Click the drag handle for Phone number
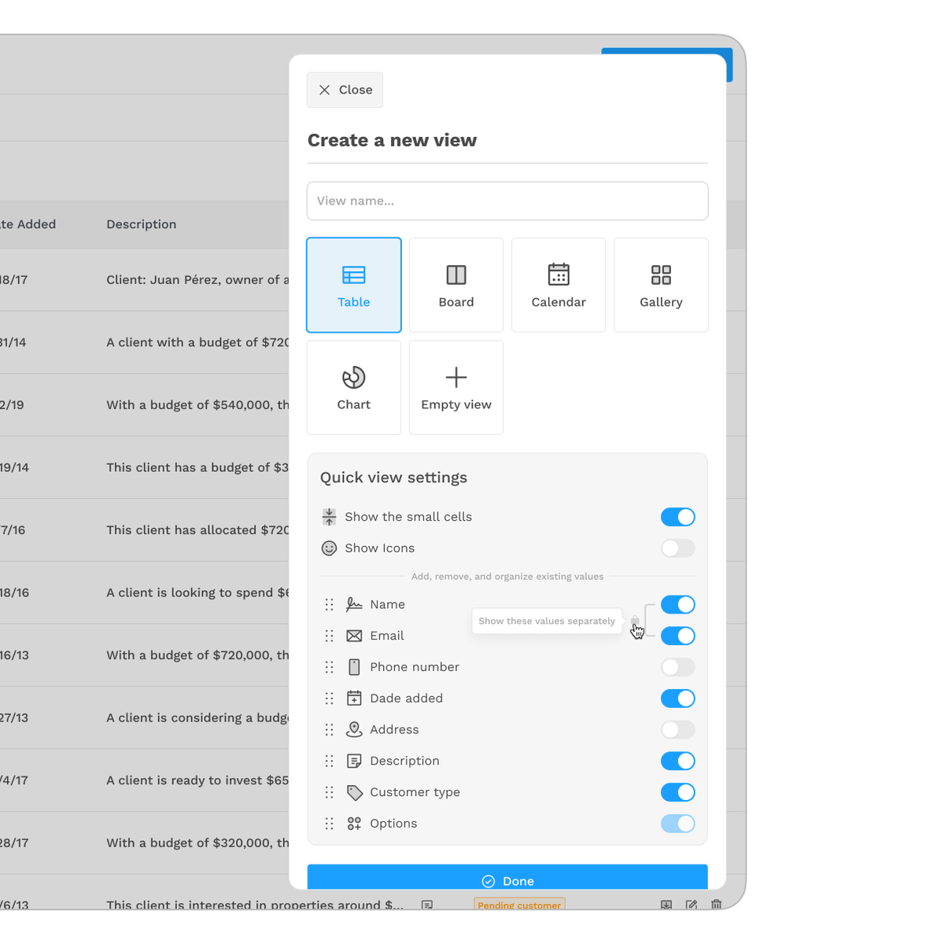This screenshot has width=944, height=944. 330,667
